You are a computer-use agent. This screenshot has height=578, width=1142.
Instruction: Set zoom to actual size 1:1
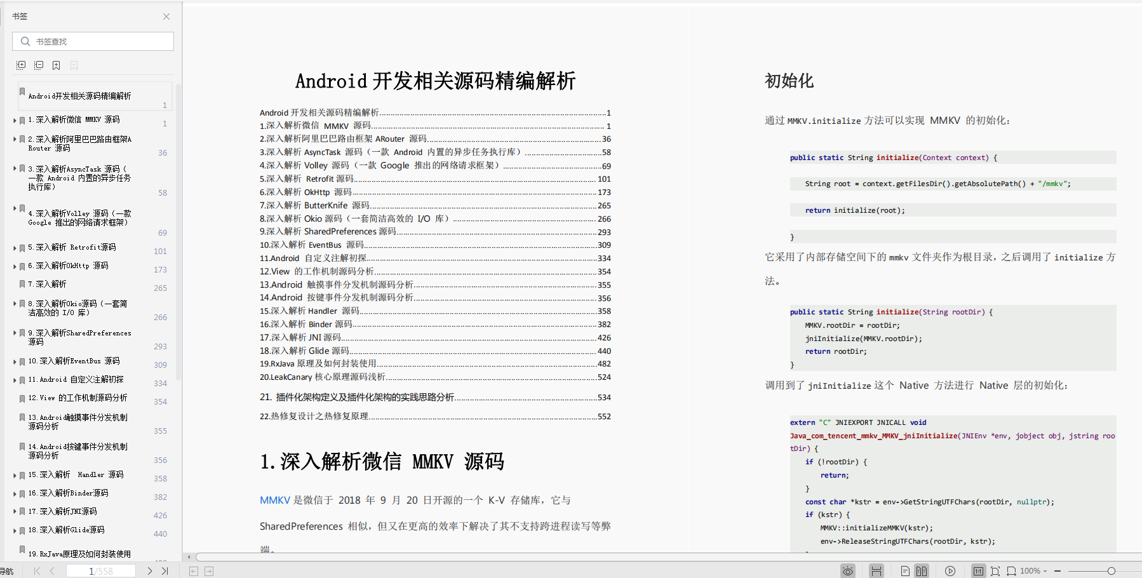click(x=978, y=570)
